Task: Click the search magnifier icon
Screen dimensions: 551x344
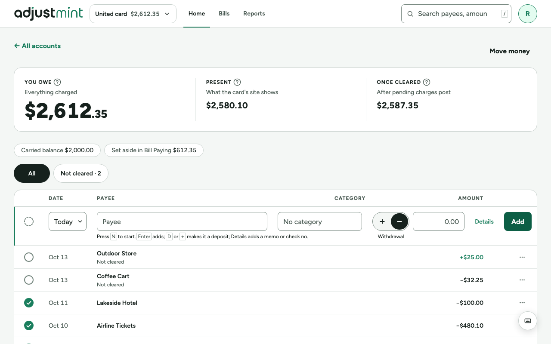Action: (x=410, y=14)
